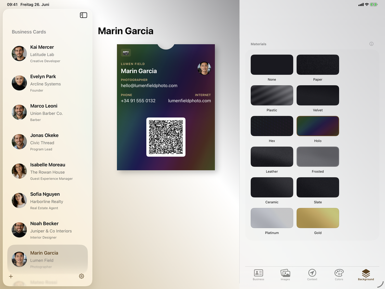Pick the Frosted material
385x289 pixels.
pyautogui.click(x=318, y=157)
